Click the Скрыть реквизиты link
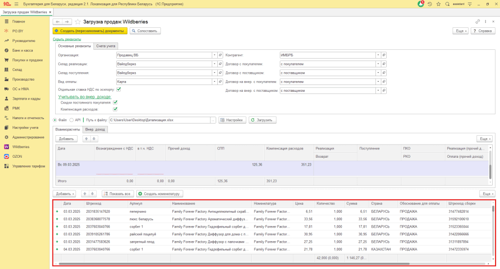Viewport: 500px width, 269px height. click(67, 39)
